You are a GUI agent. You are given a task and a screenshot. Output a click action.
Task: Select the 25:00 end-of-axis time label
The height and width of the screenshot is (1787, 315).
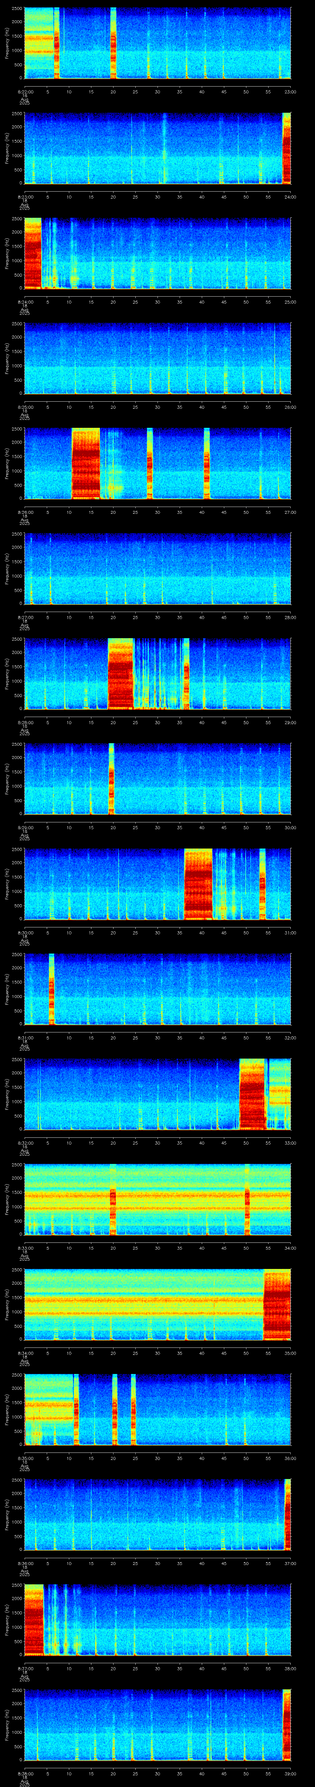pyautogui.click(x=291, y=302)
